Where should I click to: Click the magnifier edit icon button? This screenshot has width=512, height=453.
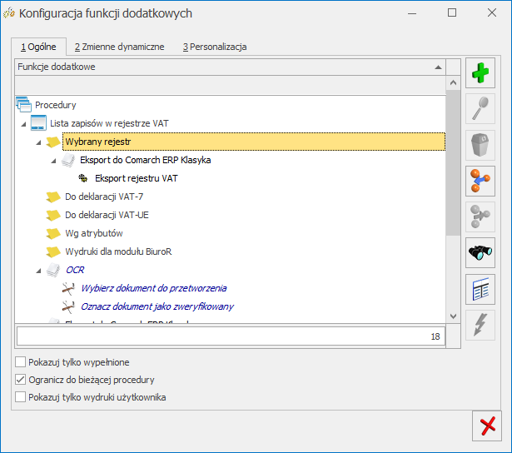click(480, 110)
